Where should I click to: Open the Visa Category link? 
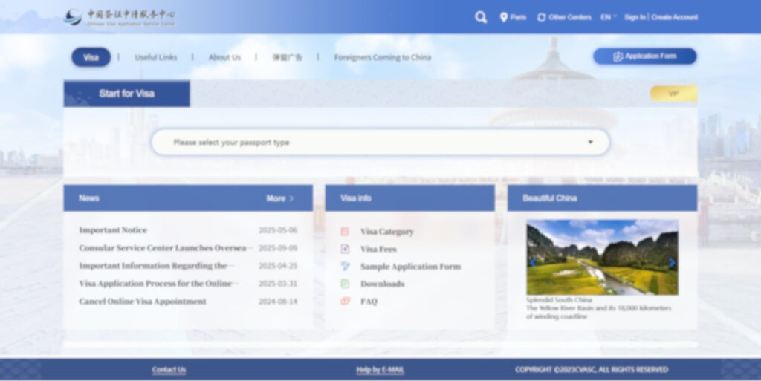coord(386,232)
